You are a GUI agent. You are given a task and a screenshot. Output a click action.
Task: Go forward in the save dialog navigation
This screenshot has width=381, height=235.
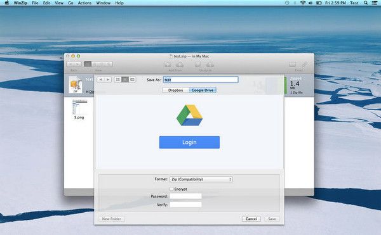pyautogui.click(x=108, y=79)
